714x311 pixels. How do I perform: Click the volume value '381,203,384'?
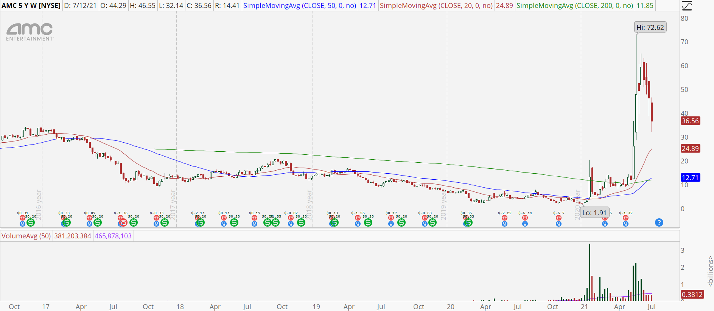73,236
